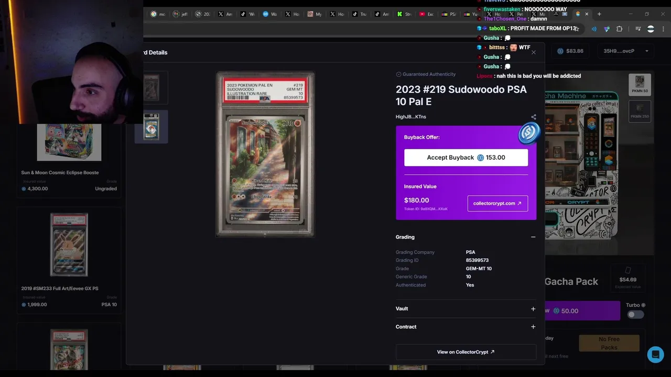Open the 35H9....ovcP wallet dropdown
The width and height of the screenshot is (671, 377).
click(626, 51)
